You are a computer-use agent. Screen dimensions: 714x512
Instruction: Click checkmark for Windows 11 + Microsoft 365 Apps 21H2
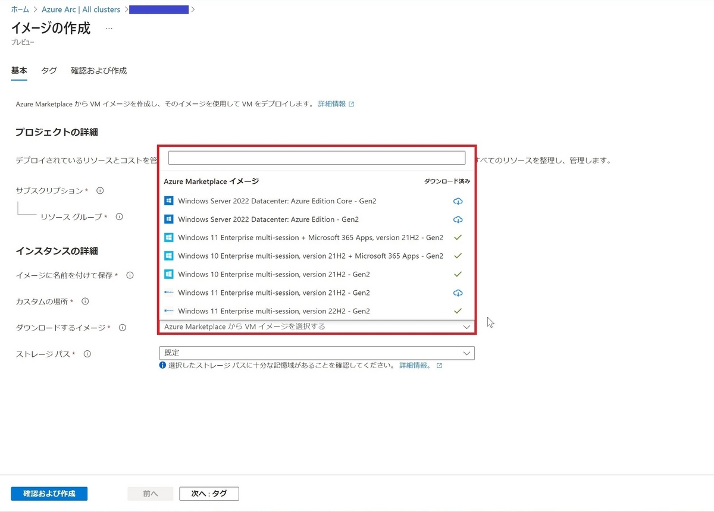[458, 237]
